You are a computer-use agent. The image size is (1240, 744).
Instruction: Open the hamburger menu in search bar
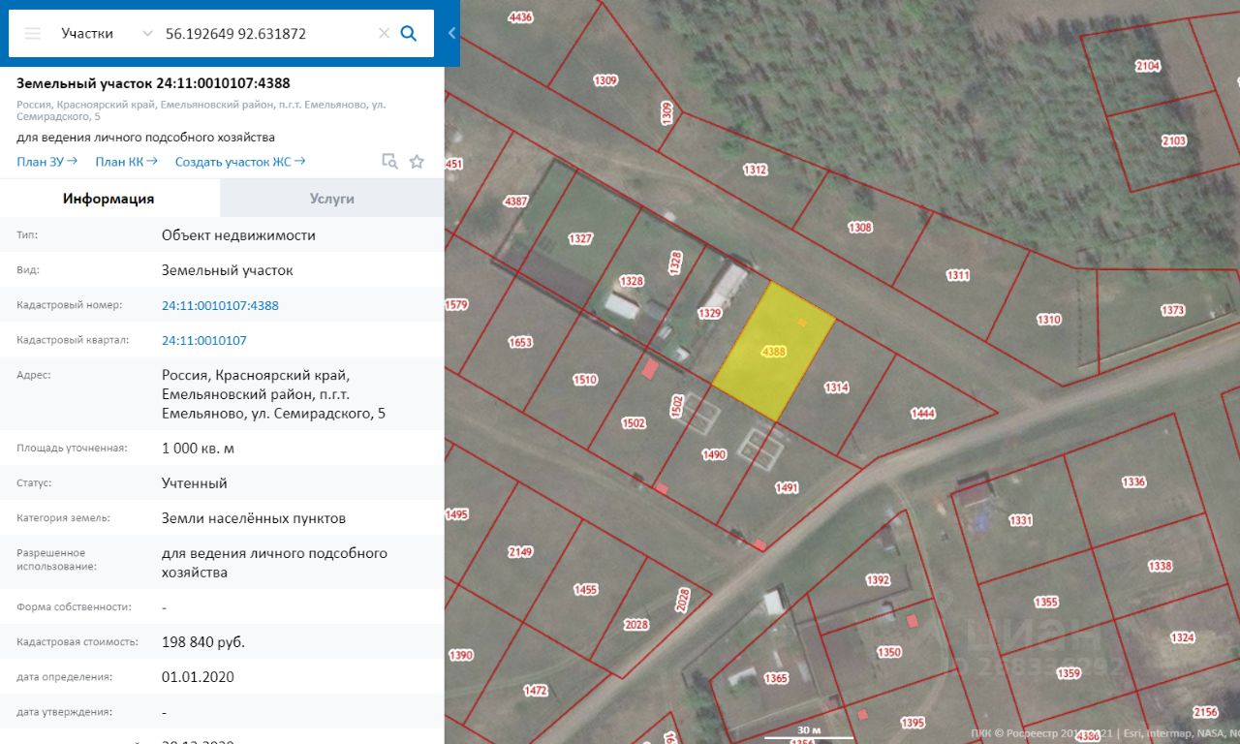coord(33,33)
